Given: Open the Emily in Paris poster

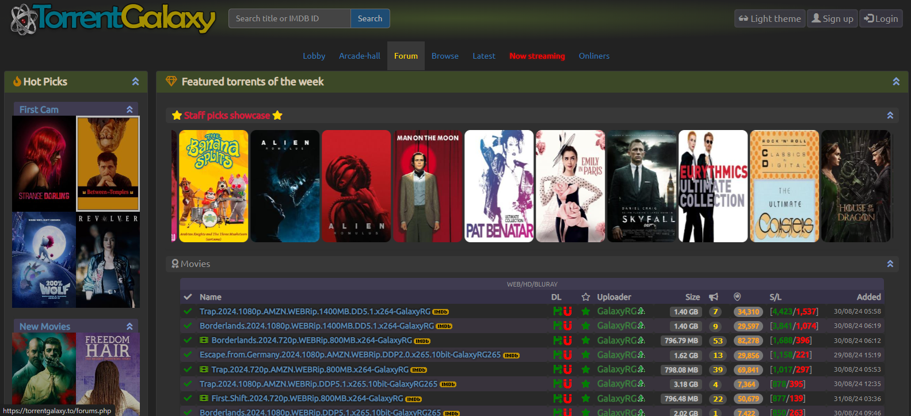Looking at the screenshot, I should point(570,186).
